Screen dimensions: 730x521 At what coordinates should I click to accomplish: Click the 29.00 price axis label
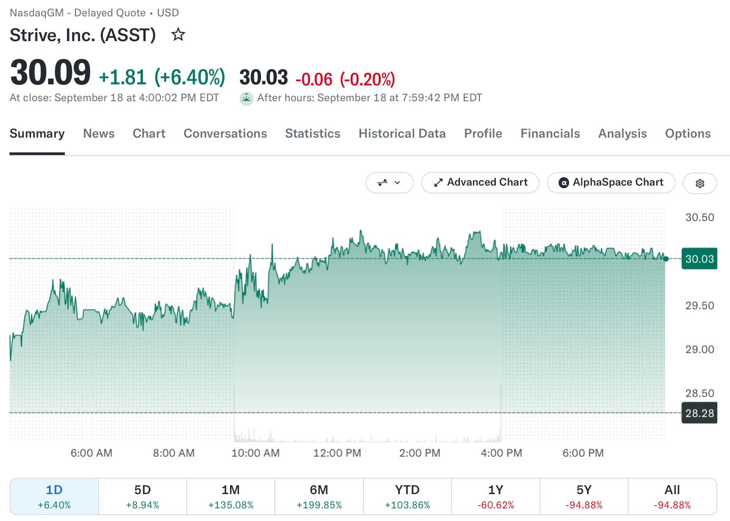pos(700,349)
